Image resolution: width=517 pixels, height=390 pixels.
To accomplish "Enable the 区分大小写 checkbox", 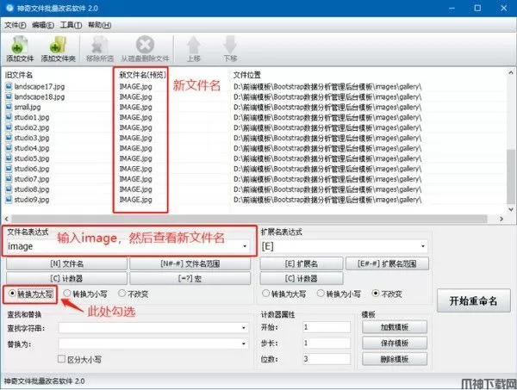I will [x=61, y=359].
